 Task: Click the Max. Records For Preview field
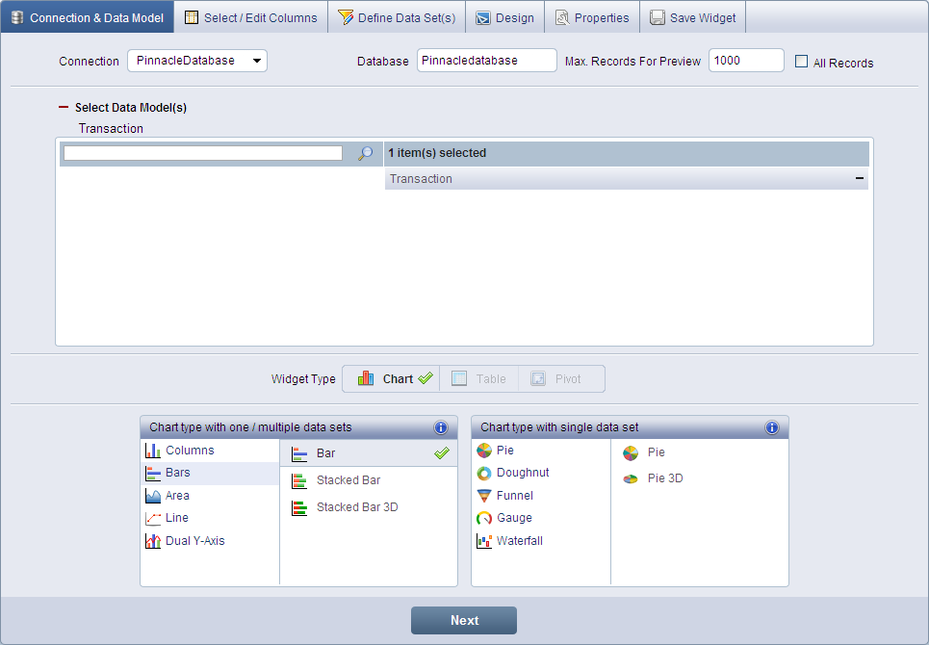pos(746,61)
